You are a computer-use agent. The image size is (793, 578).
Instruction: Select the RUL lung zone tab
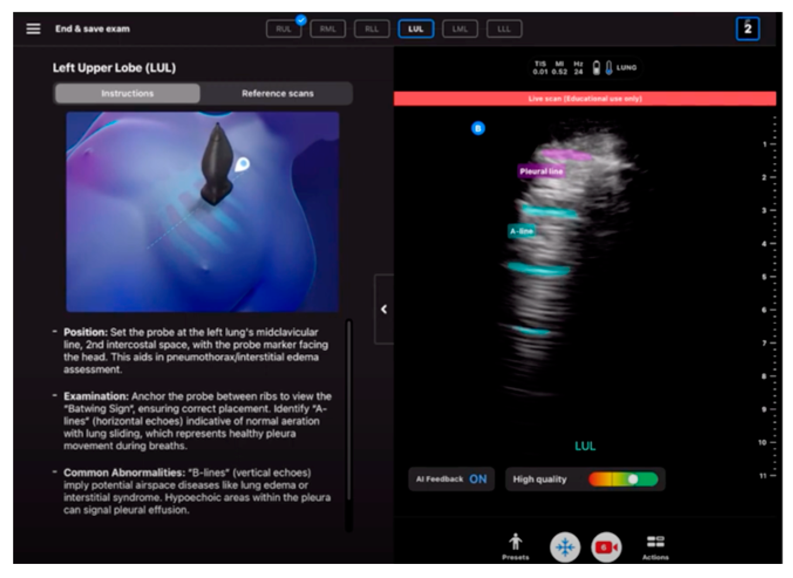[283, 29]
